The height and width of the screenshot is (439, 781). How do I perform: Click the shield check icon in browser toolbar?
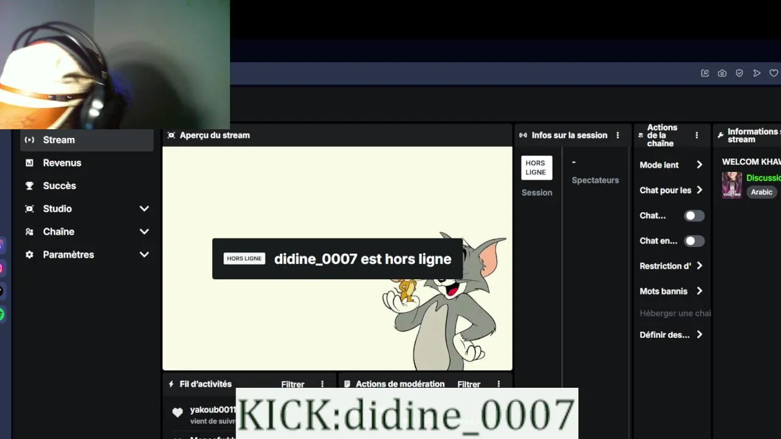tap(740, 73)
